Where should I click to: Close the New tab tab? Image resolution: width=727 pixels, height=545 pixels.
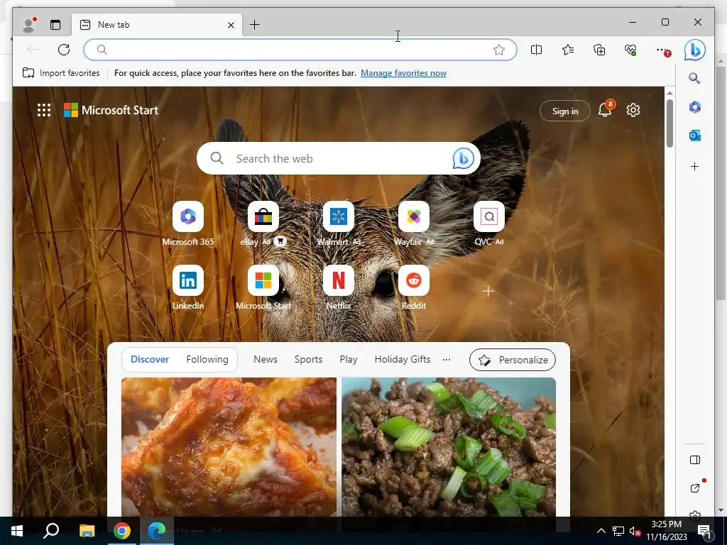coord(231,25)
